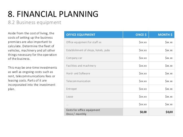
Task: Select the ONCE $ column header
Action: pyautogui.click(x=136, y=35)
